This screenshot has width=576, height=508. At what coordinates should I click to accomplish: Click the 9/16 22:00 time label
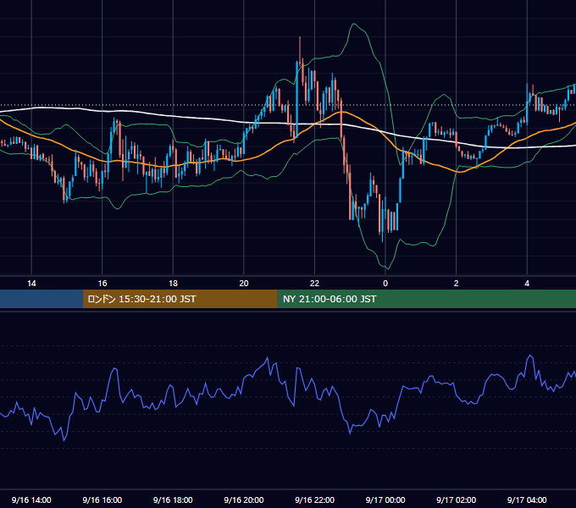coord(314,500)
